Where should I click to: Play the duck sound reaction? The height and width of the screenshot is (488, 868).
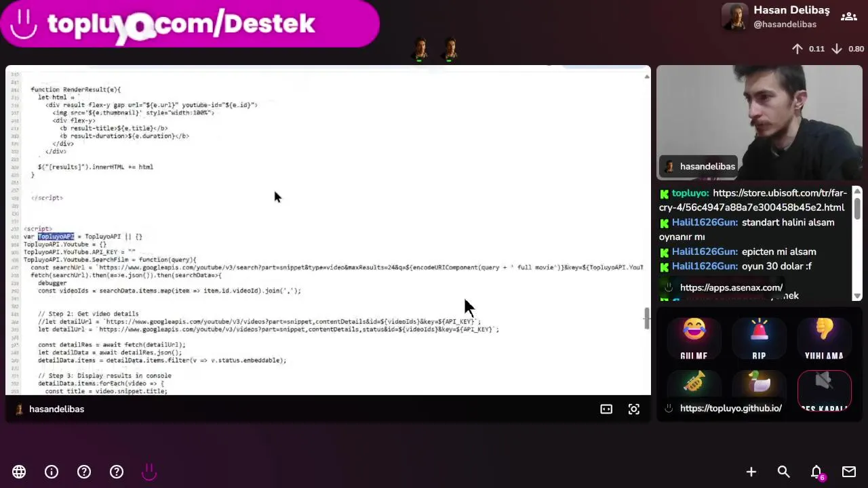(759, 383)
